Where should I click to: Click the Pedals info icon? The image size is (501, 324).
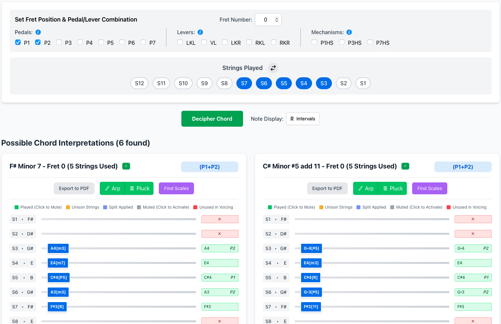point(38,32)
